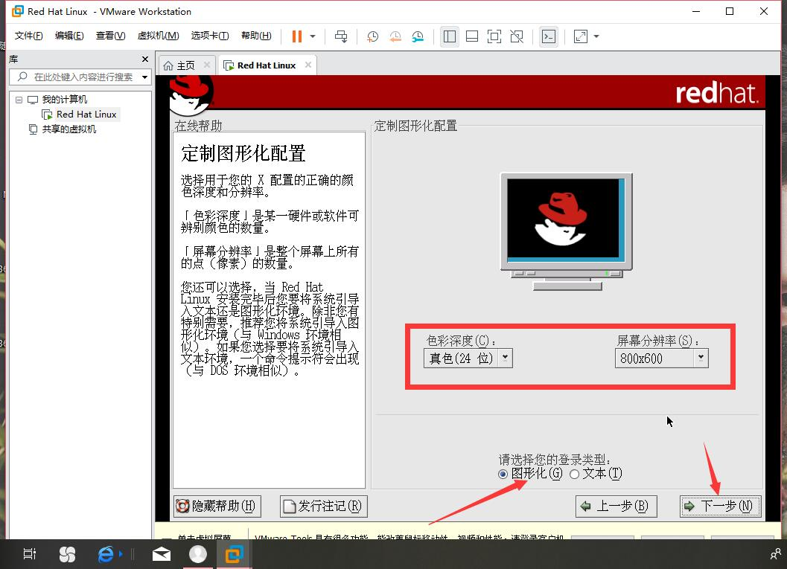Image resolution: width=787 pixels, height=569 pixels.
Task: Open the People icon in system tray
Action: pyautogui.click(x=775, y=554)
